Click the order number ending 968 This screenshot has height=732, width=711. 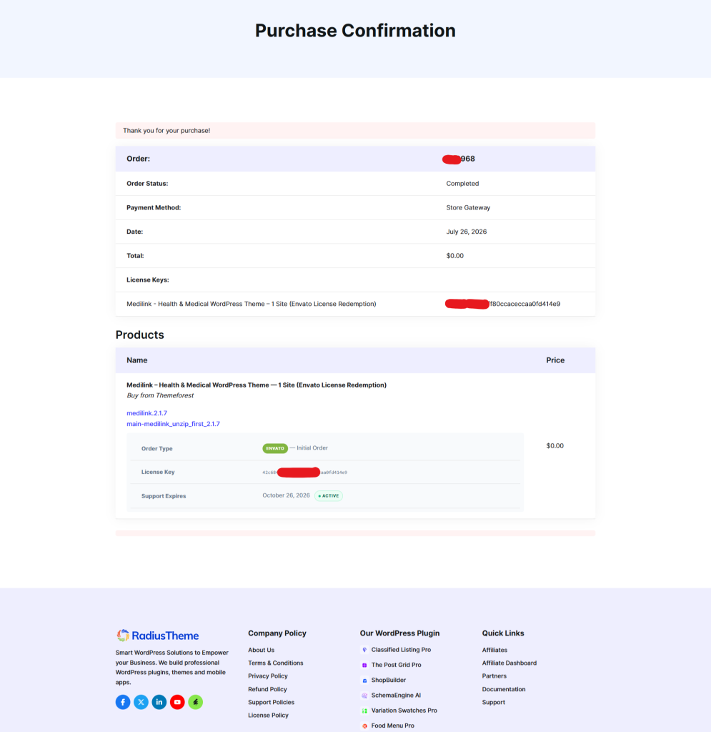pyautogui.click(x=459, y=159)
